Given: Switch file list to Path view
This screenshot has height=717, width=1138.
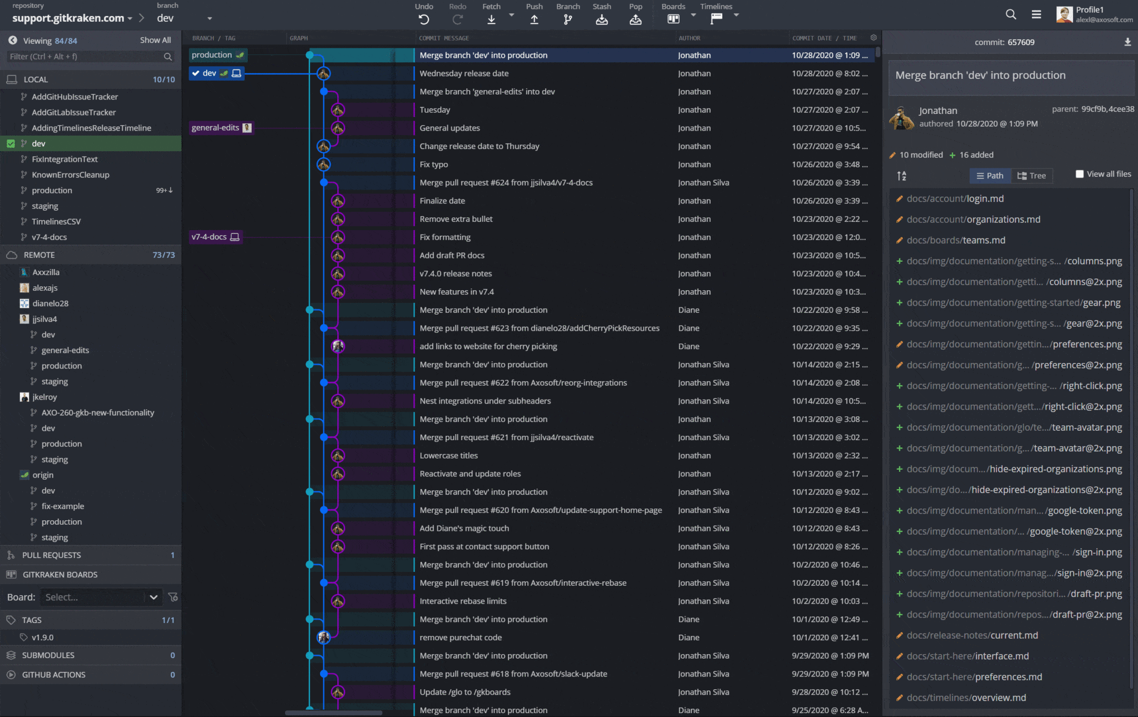Looking at the screenshot, I should tap(990, 176).
